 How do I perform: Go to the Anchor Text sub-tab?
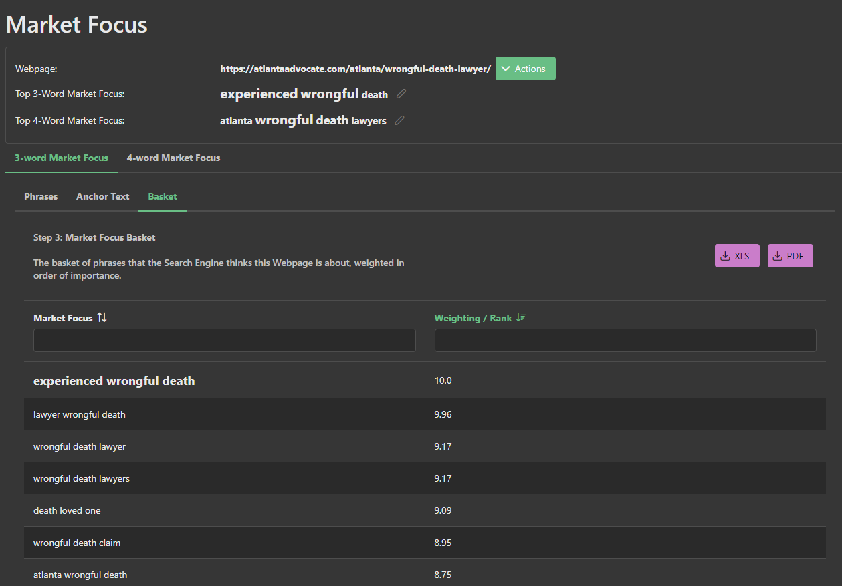click(103, 196)
